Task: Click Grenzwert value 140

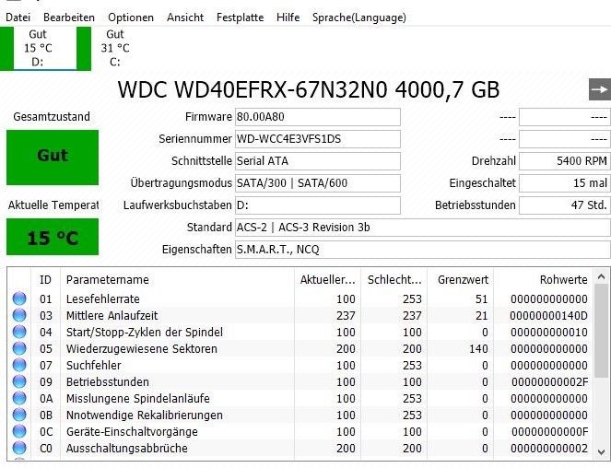Action: pos(478,349)
